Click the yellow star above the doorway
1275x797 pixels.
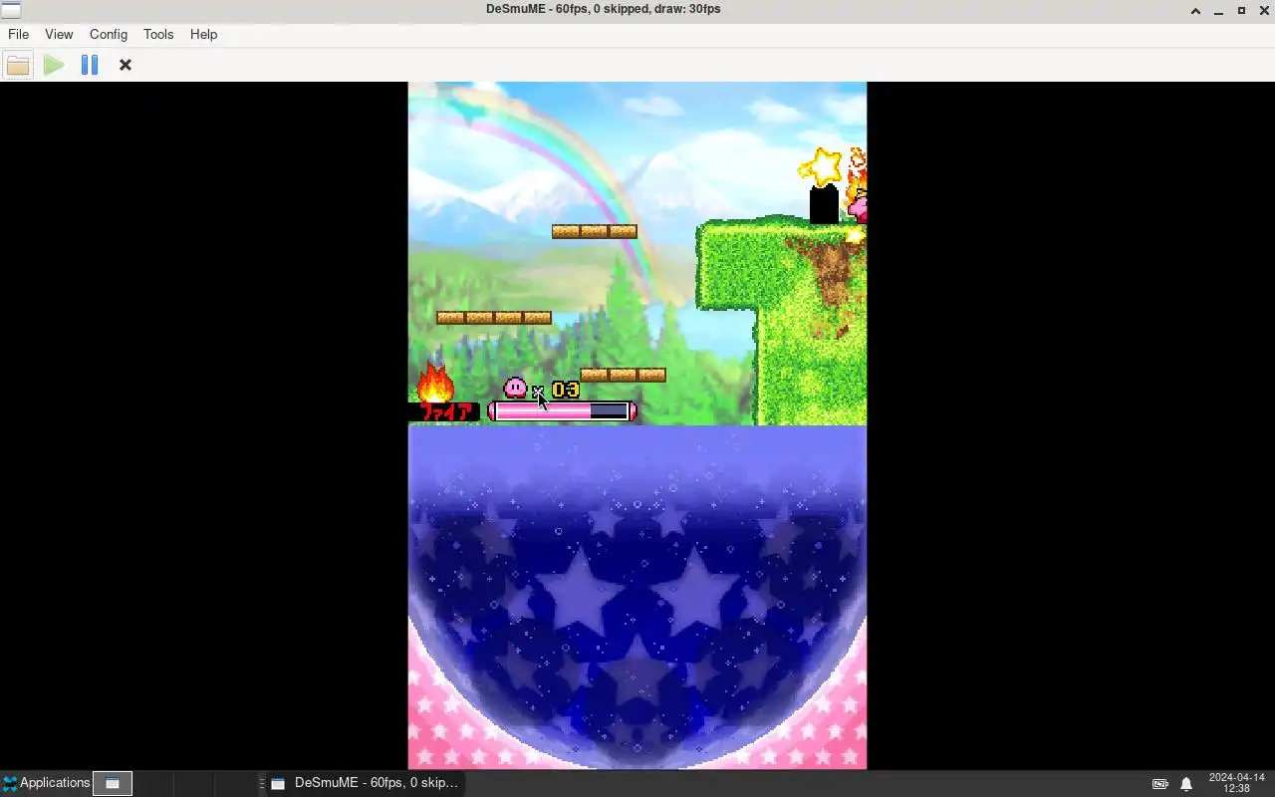coord(822,165)
